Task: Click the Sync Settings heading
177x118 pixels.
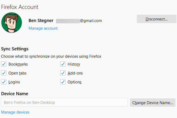Action: click(x=15, y=49)
